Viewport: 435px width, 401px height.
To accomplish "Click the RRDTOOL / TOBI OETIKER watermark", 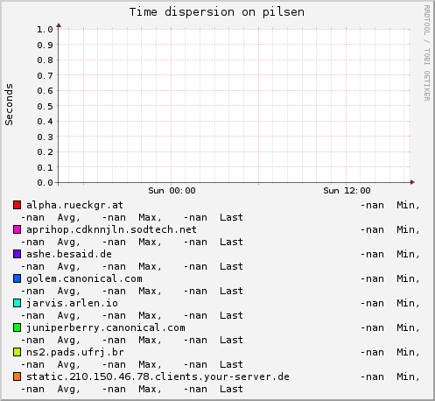I will tap(427, 53).
